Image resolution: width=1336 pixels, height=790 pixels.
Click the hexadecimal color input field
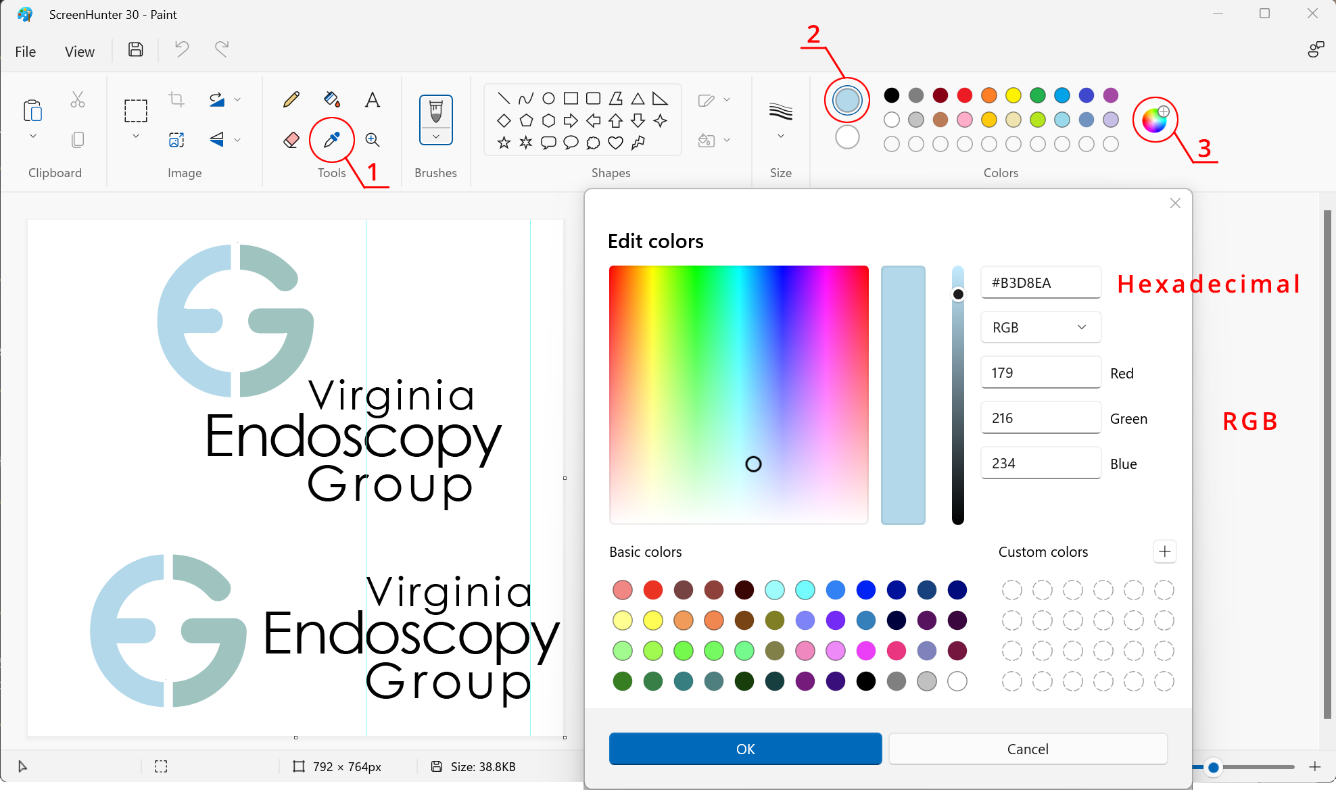[x=1041, y=282]
